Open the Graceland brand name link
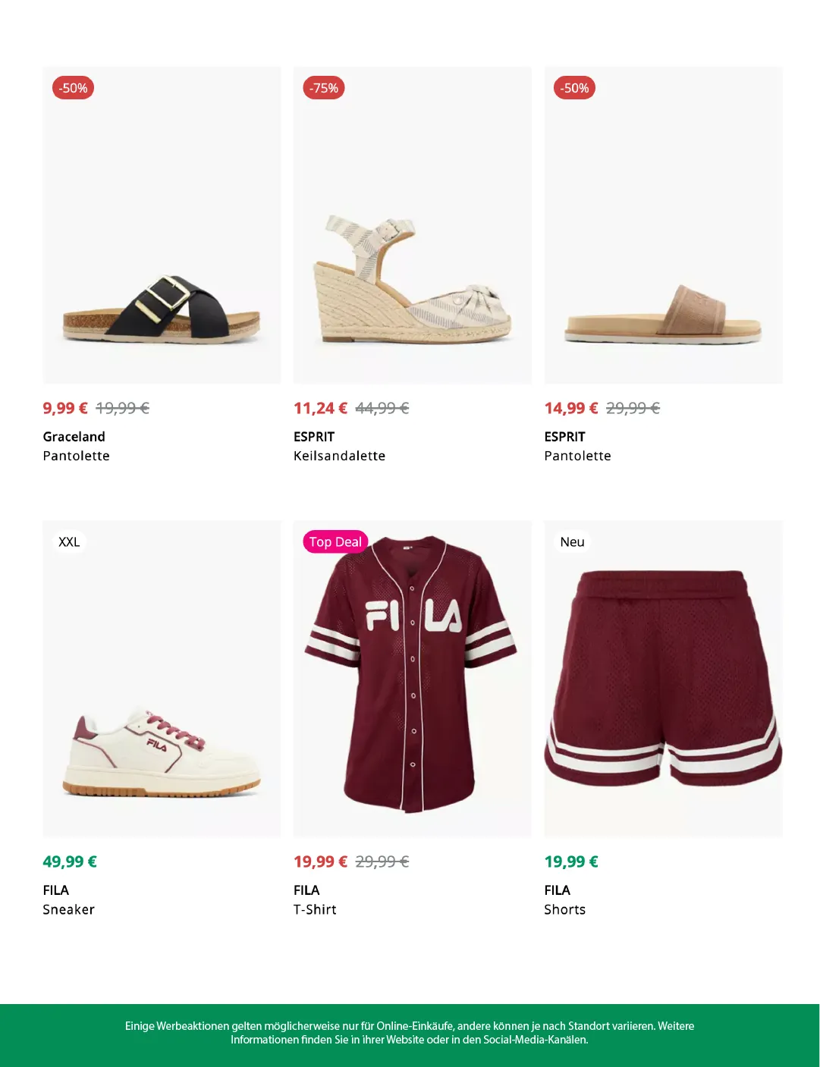 pos(74,437)
